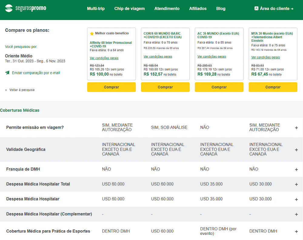Viewport: 303px width, 240px height.
Task: Expand the Franquia de DMH row
Action: point(296,169)
